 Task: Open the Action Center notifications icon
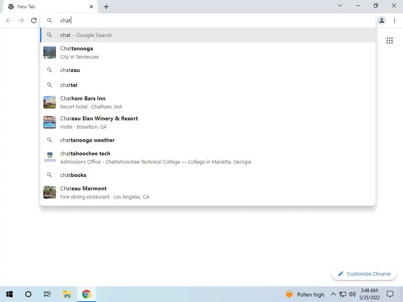tap(390, 294)
